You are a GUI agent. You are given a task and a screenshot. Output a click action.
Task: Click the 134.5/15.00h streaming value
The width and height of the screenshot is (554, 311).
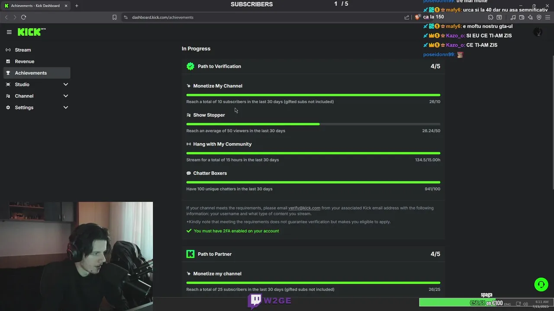coord(428,160)
